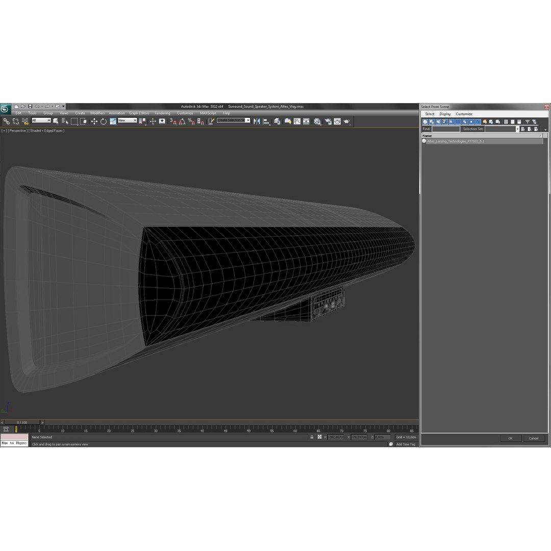Toggle the Percent Snap icon
The image size is (551, 551).
[191, 121]
